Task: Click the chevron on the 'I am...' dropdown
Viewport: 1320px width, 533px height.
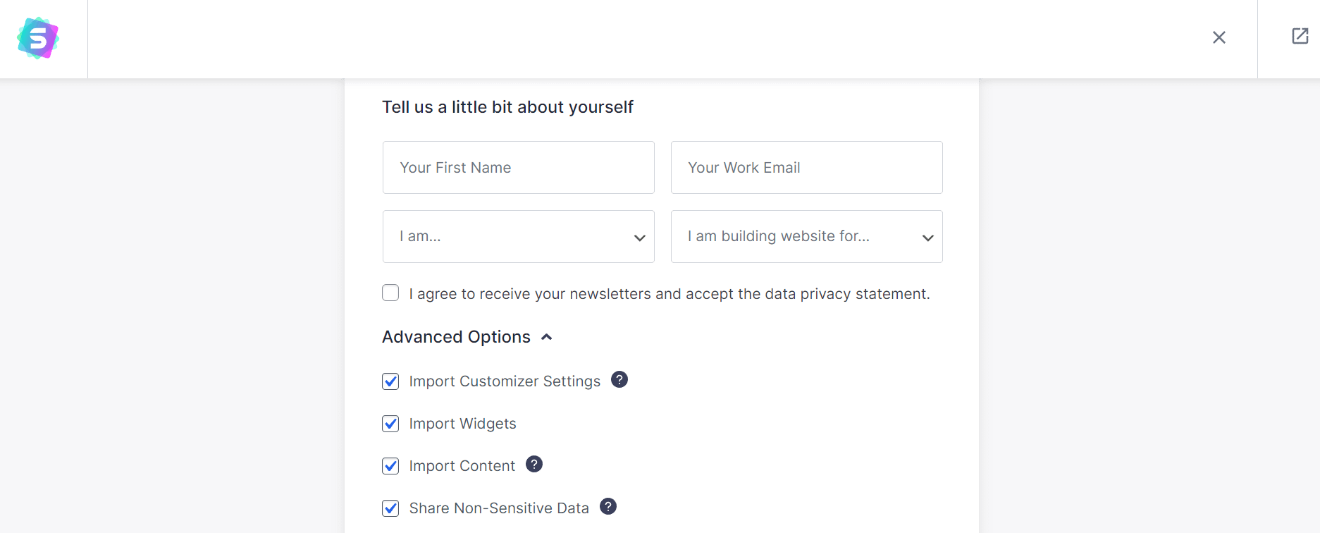Action: [x=639, y=237]
